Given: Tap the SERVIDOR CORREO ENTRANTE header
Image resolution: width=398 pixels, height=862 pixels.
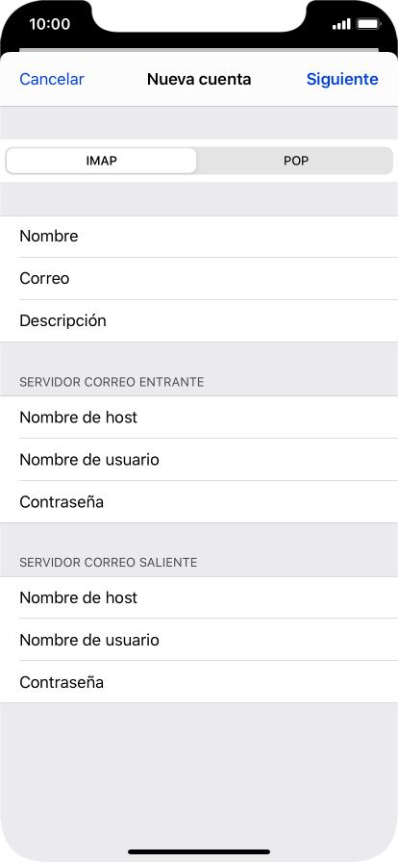Looking at the screenshot, I should pyautogui.click(x=112, y=382).
